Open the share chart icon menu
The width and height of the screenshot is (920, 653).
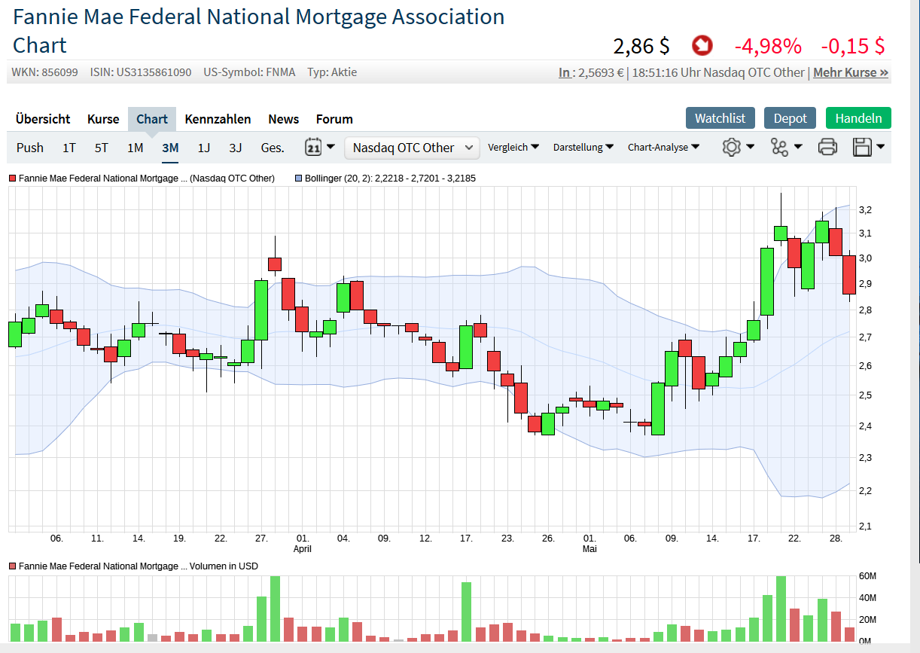coord(786,147)
